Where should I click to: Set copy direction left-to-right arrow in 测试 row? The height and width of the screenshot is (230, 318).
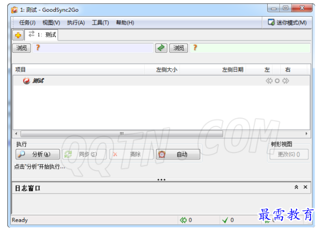coord(286,81)
